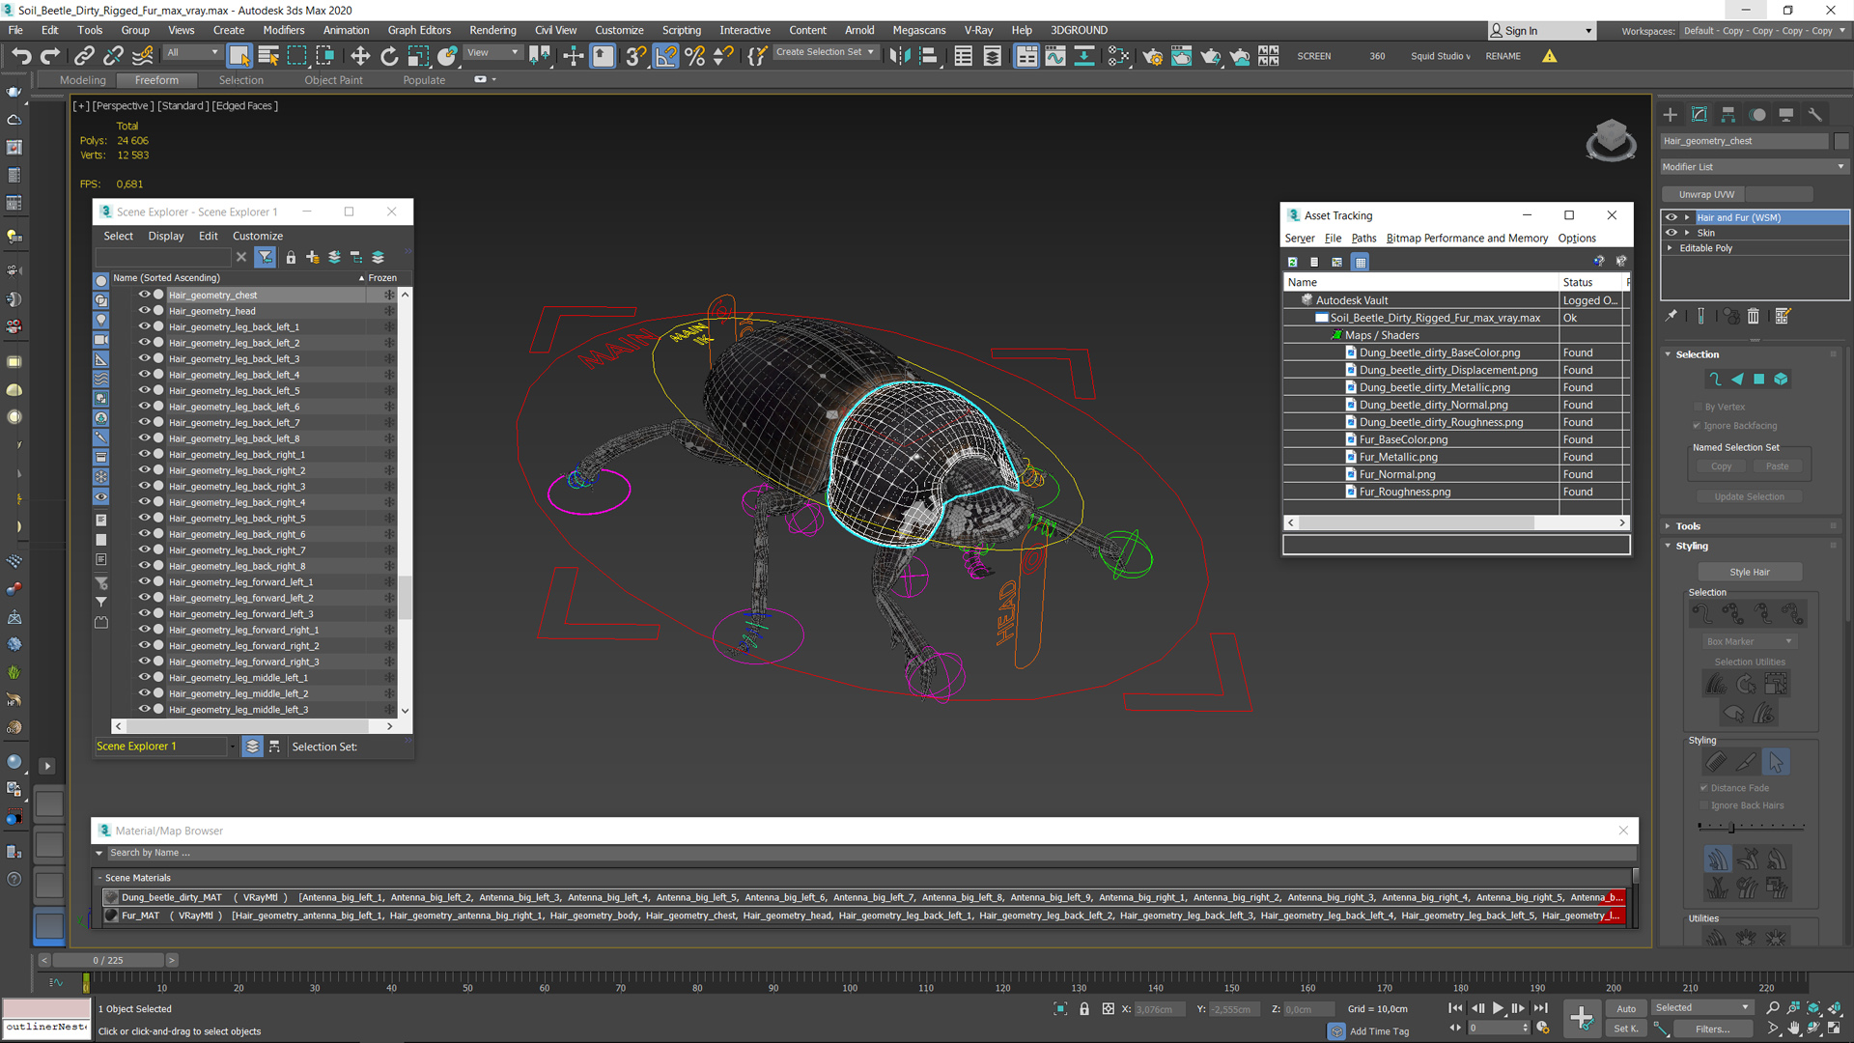Toggle eye for Hair_geometry_leg_forward_left_1

point(144,581)
